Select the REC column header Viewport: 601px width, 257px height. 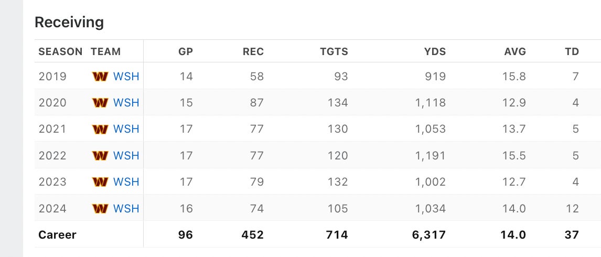click(253, 51)
